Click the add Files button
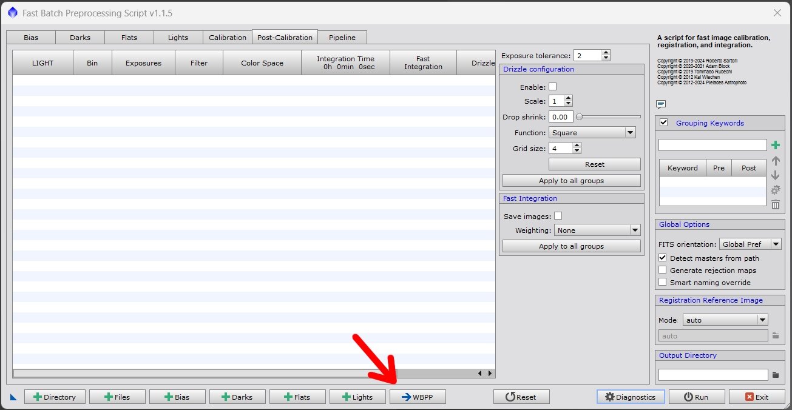The height and width of the screenshot is (410, 792). pyautogui.click(x=117, y=397)
